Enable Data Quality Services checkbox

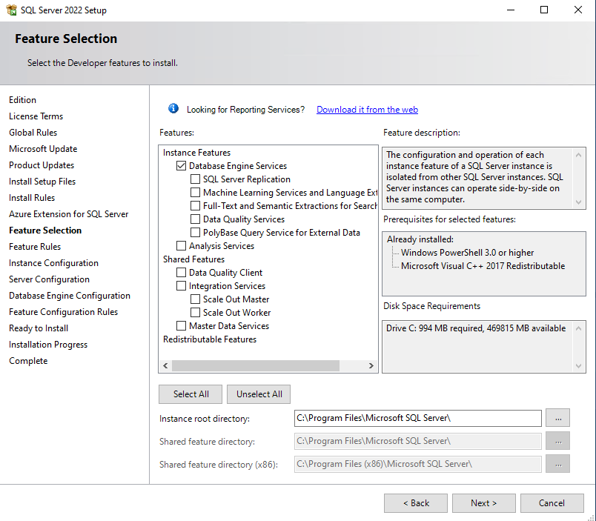[195, 219]
